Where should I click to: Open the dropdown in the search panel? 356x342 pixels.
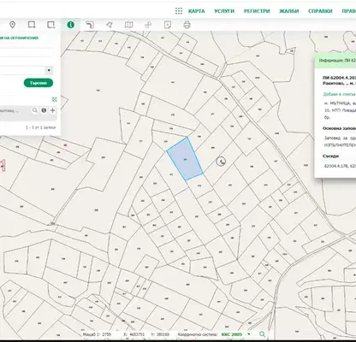coord(49,70)
